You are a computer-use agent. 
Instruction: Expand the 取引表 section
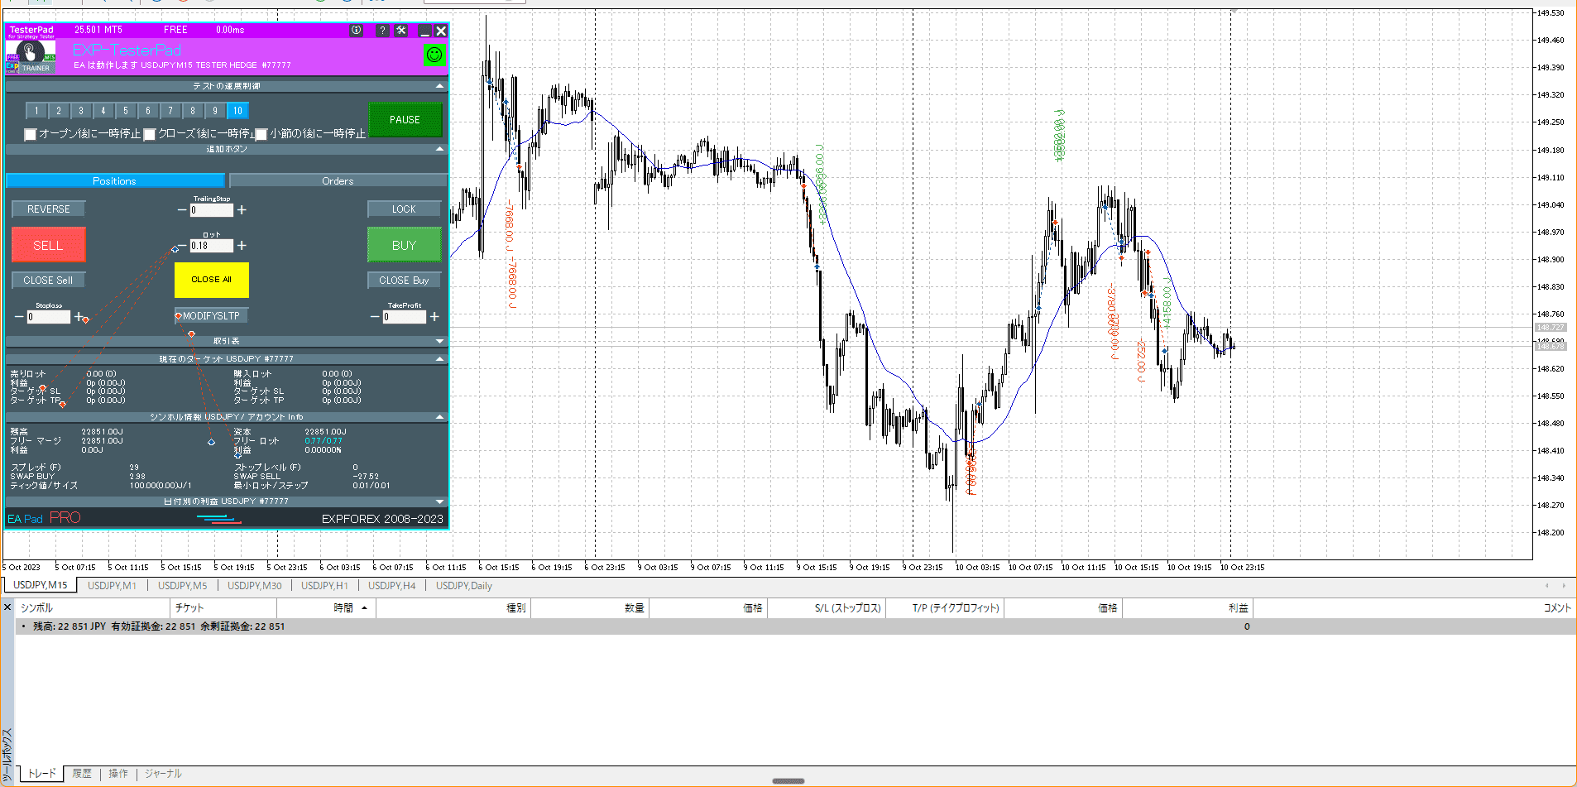pos(439,341)
